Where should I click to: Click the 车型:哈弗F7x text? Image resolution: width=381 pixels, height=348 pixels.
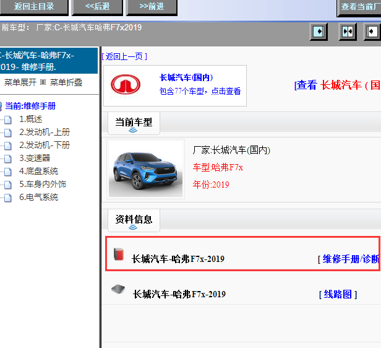pyautogui.click(x=218, y=167)
